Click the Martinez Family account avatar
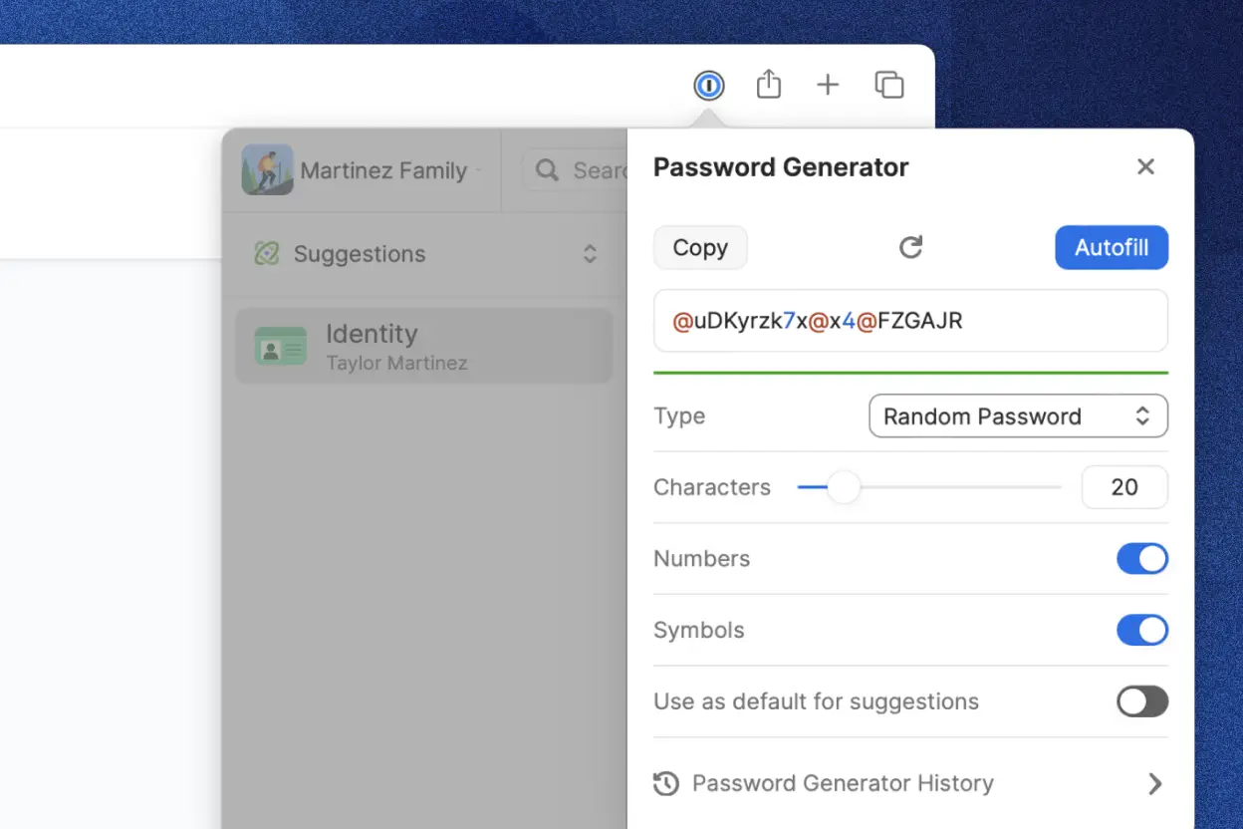Screen dimensions: 1243x829 pyautogui.click(x=267, y=170)
